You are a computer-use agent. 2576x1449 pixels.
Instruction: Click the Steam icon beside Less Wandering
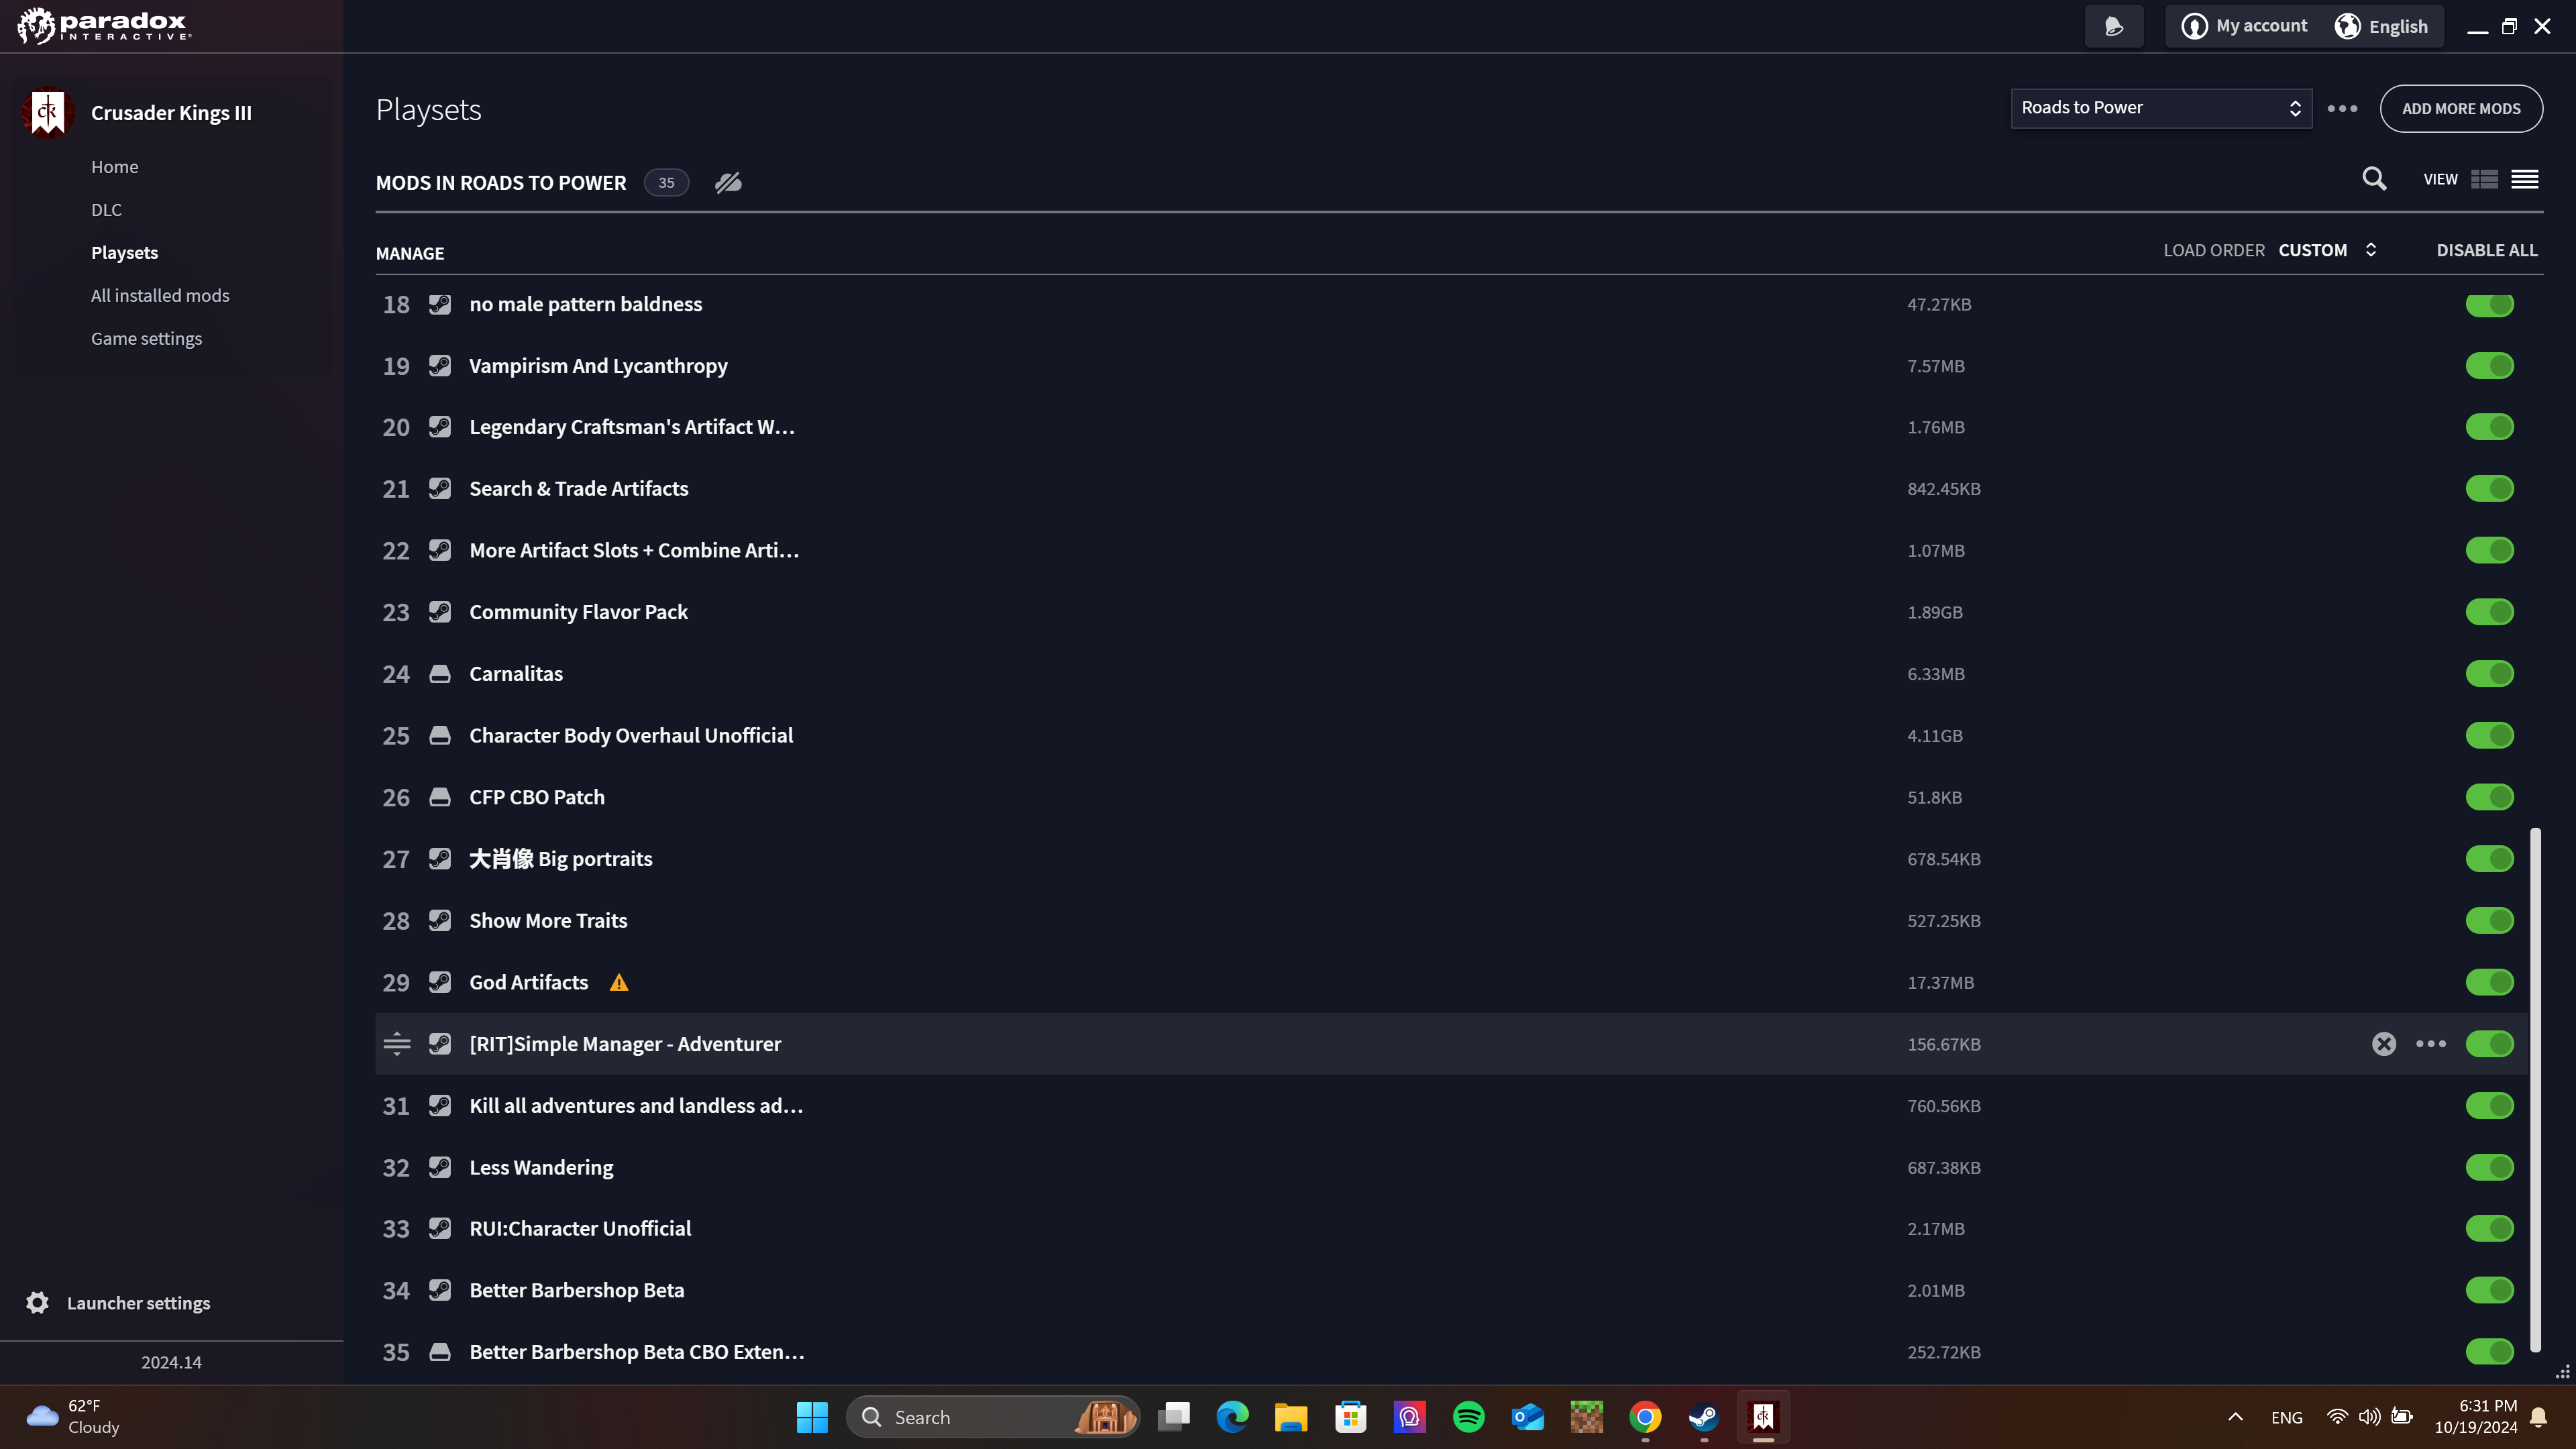click(440, 1167)
